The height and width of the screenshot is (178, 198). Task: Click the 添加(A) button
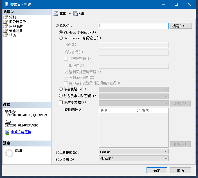tap(180, 104)
